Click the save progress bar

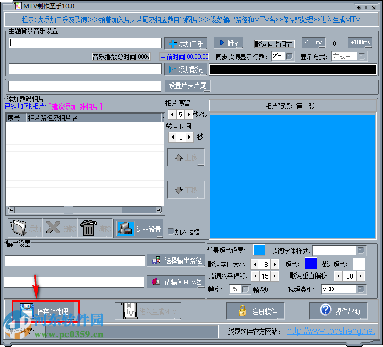point(131,332)
